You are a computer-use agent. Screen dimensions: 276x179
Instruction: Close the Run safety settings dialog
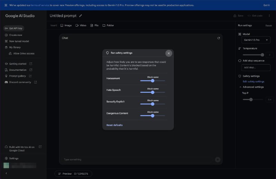coord(169,53)
